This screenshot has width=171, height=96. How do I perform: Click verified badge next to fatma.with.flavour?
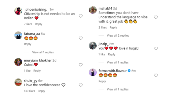tap(129, 71)
